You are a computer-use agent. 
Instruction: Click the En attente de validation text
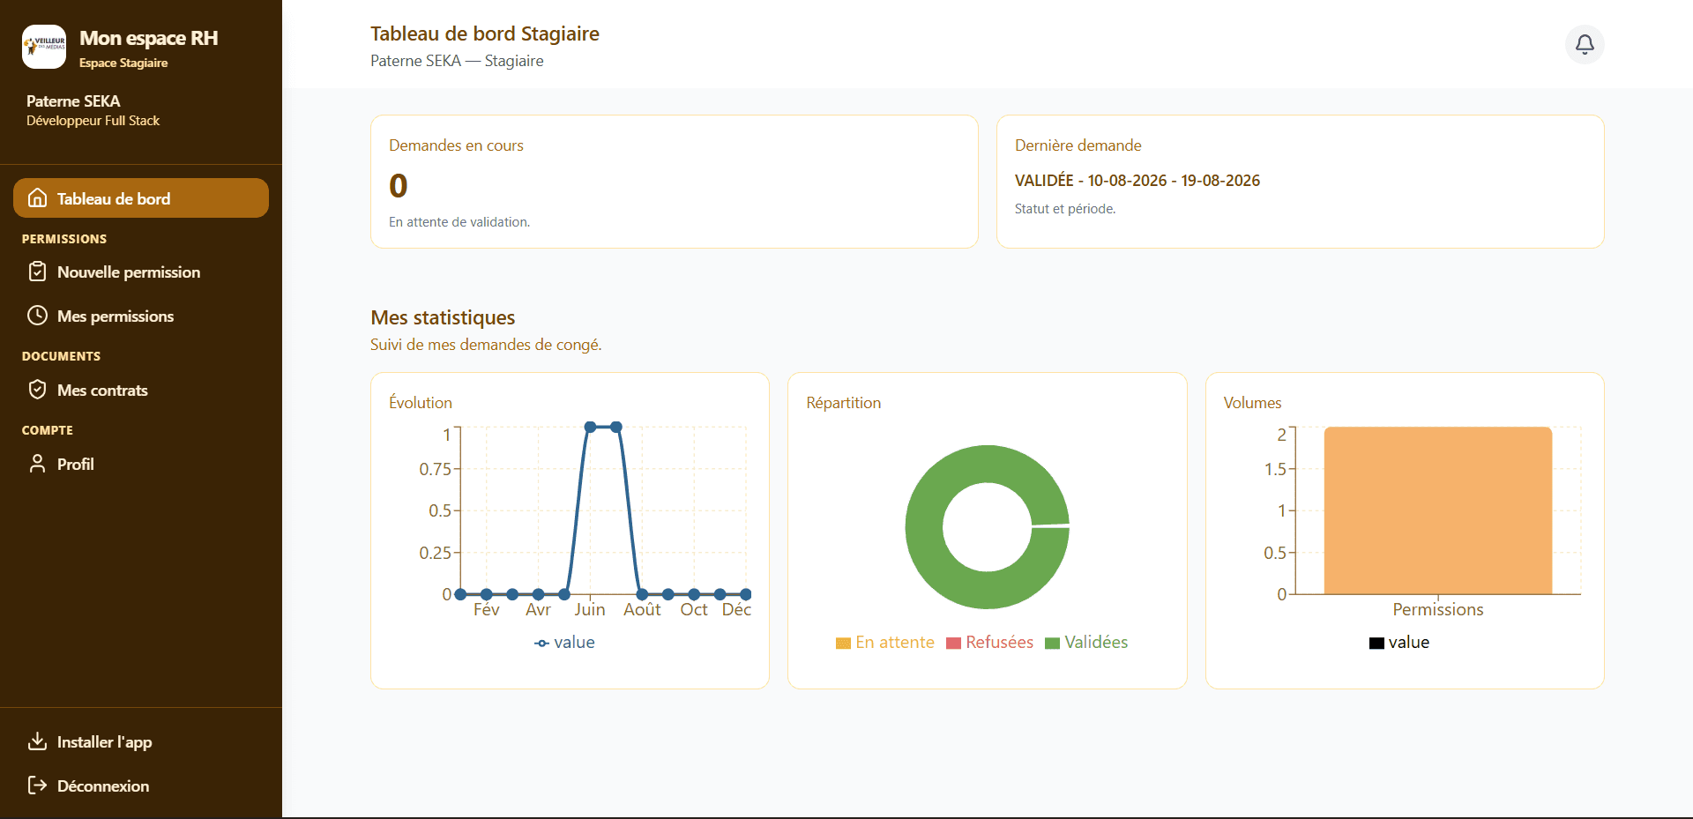[x=459, y=222]
